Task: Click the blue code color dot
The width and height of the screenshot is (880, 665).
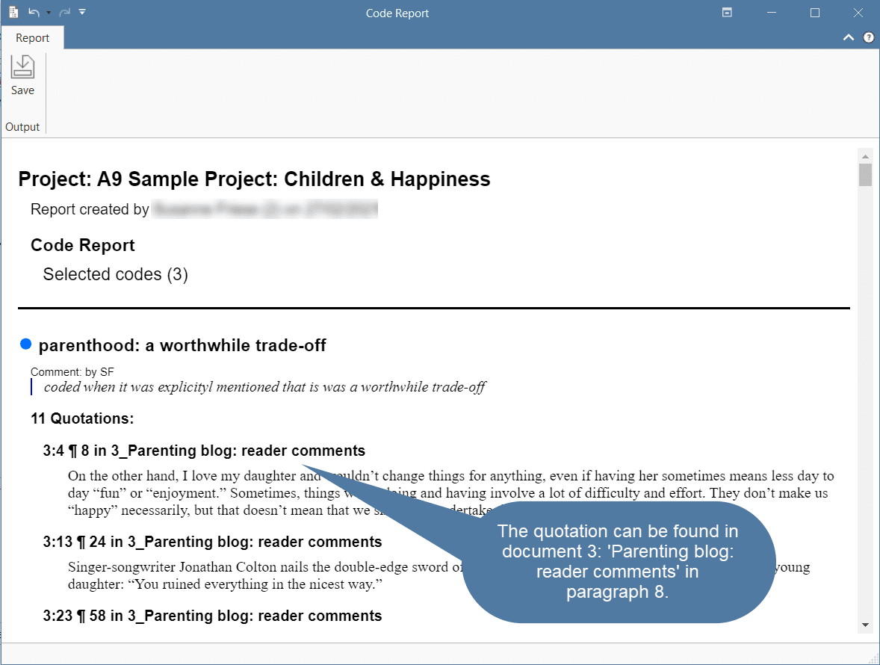Action: coord(26,344)
